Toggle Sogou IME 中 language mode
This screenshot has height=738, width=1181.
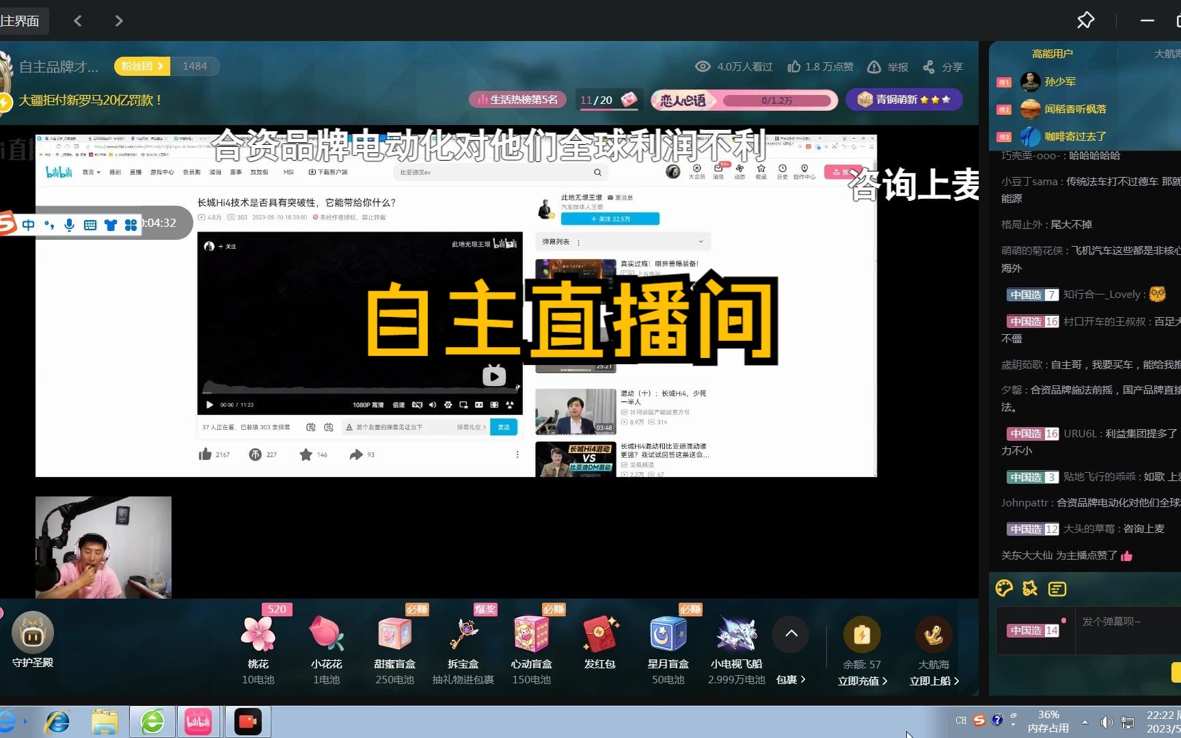tap(28, 225)
